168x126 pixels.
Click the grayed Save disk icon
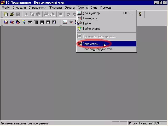(x=18, y=14)
